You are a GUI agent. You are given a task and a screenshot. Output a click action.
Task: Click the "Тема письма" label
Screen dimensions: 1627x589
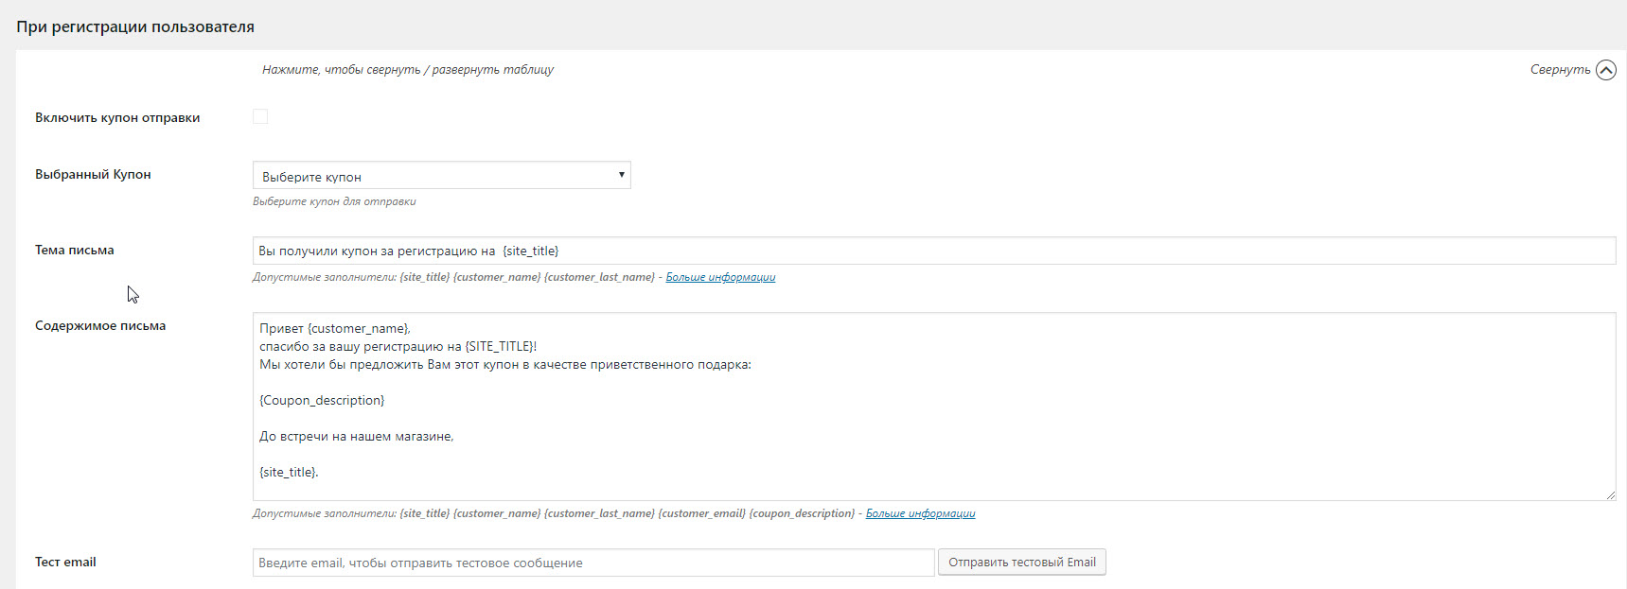tap(75, 251)
